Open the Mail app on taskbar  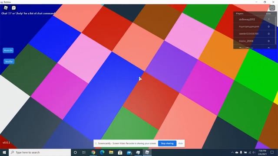pos(129,153)
